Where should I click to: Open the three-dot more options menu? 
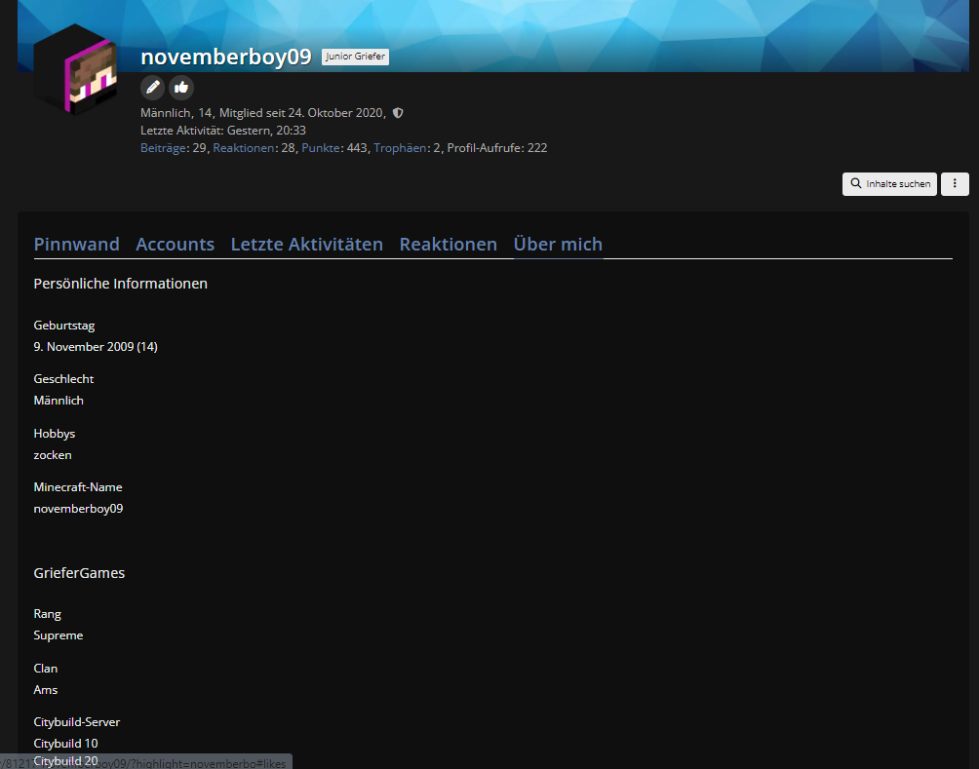click(x=955, y=184)
